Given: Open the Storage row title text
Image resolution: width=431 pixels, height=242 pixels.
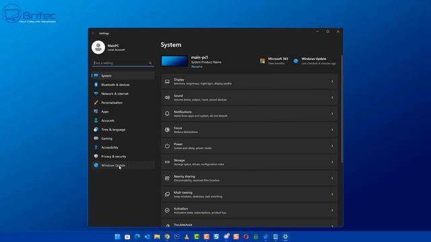Looking at the screenshot, I should pos(179,160).
